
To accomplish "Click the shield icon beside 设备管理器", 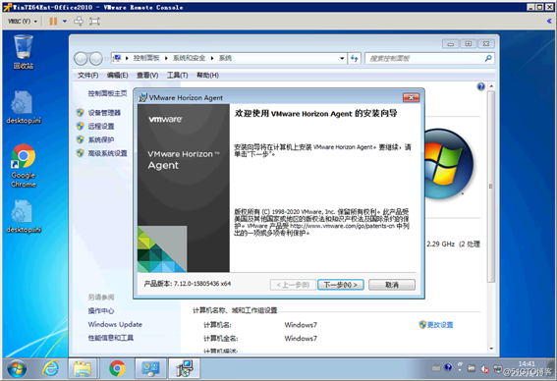I will tap(81, 113).
